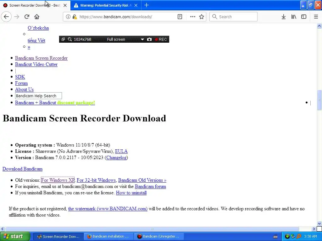Open the Library icon in toolbar
This screenshot has height=241, width=322.
click(x=294, y=17)
